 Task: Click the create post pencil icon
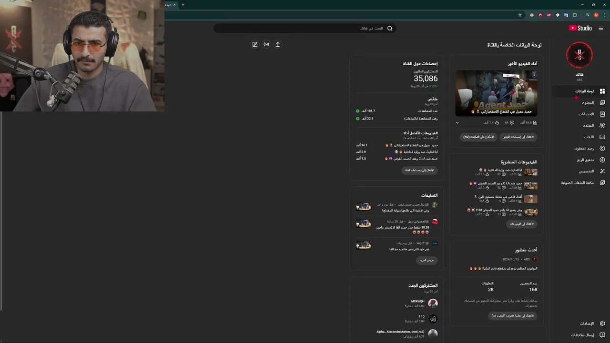pos(255,44)
